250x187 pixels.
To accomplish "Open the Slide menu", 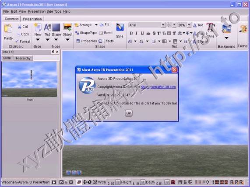I will click(50, 11).
